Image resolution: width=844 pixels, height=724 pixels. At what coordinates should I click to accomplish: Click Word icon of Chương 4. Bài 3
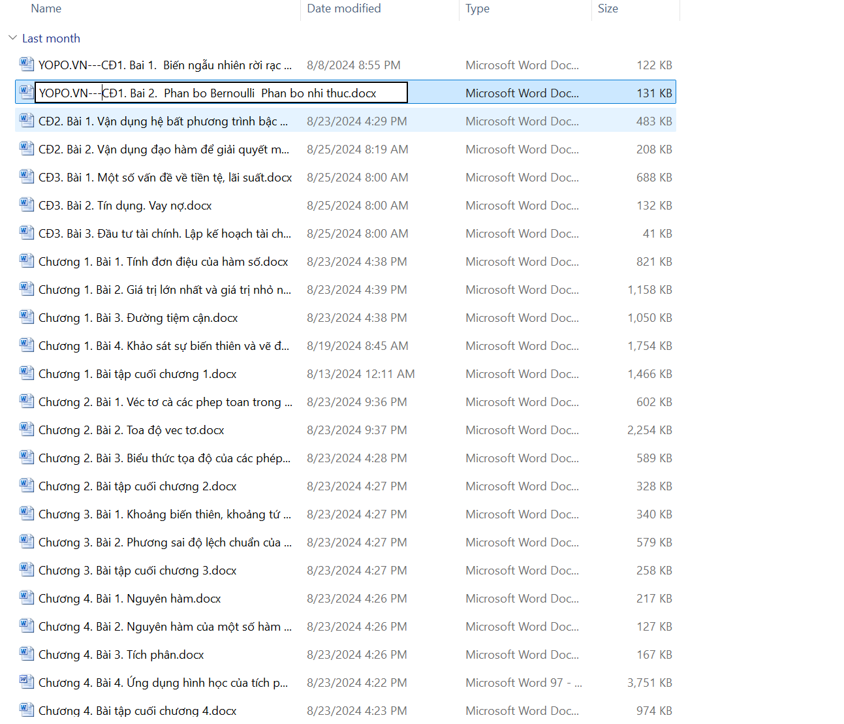27,653
